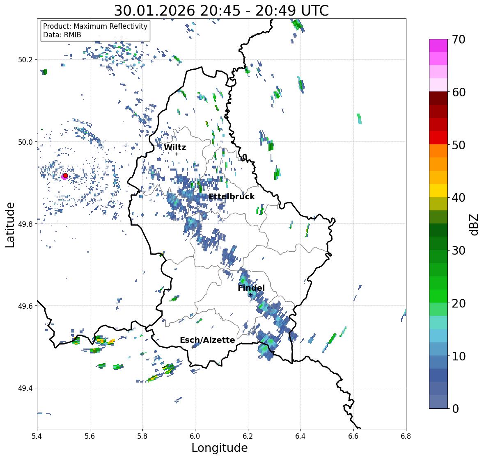484x458 pixels.
Task: Click the yellow colorbar segment just above 40
Action: pos(438,191)
